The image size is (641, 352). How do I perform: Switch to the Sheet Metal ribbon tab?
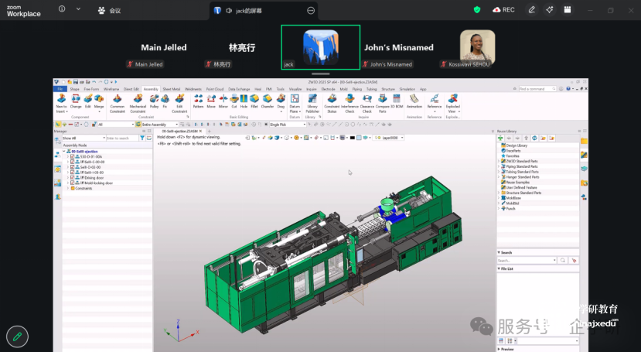tap(172, 89)
